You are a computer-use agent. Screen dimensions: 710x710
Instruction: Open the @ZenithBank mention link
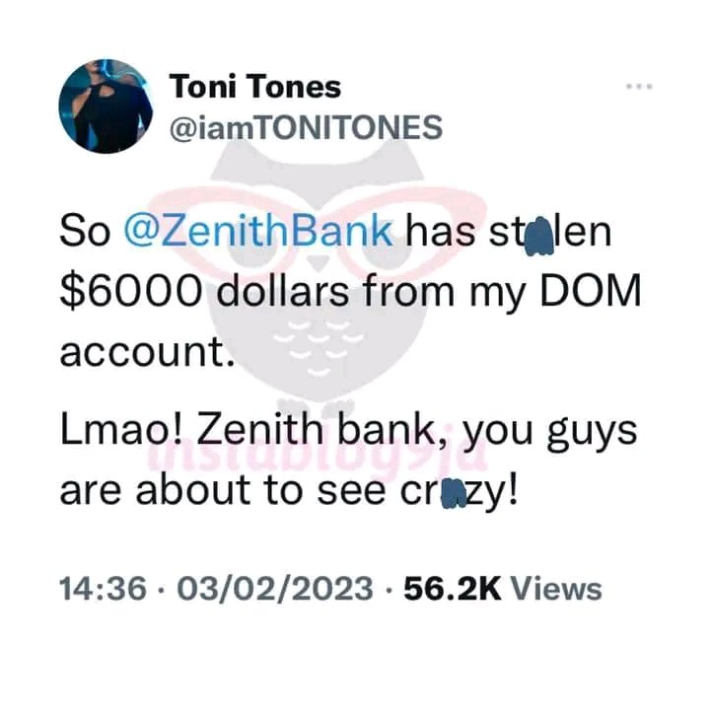click(x=258, y=233)
